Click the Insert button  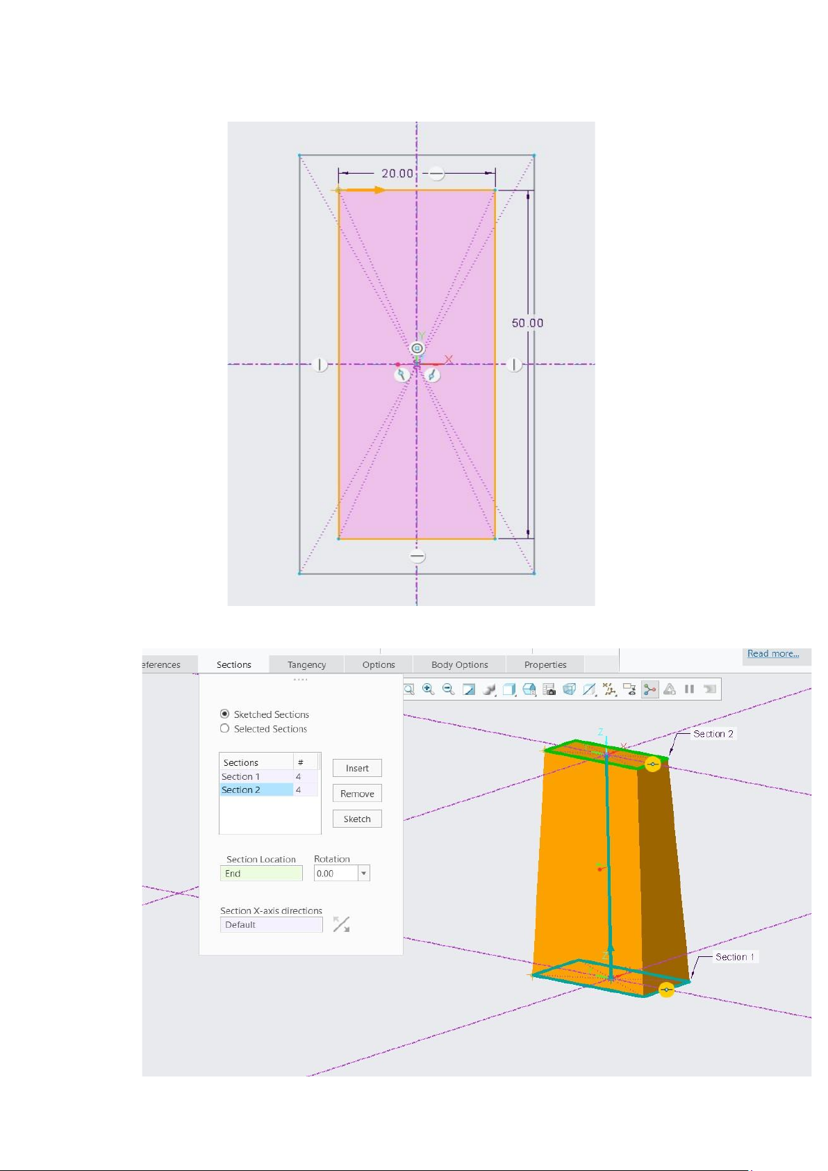tap(357, 768)
